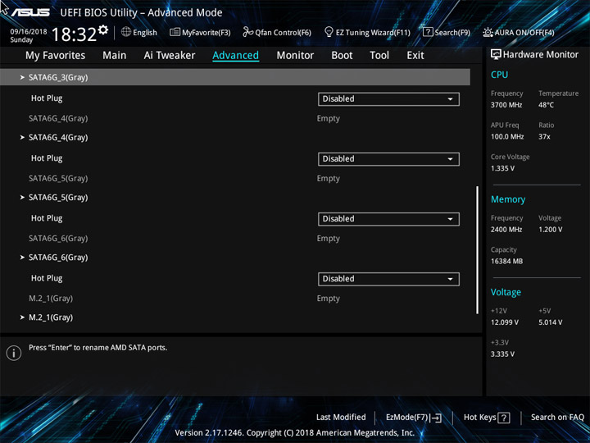Click the 37x ratio value
590x443 pixels.
coord(544,136)
